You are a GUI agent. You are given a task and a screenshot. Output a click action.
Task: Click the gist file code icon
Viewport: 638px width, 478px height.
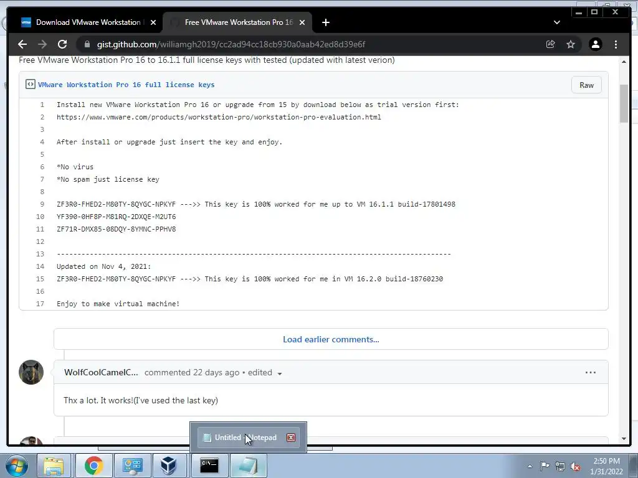[30, 84]
